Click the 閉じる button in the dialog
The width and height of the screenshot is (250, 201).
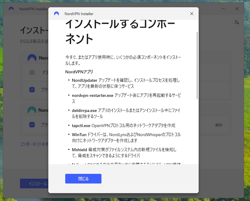[83, 179]
